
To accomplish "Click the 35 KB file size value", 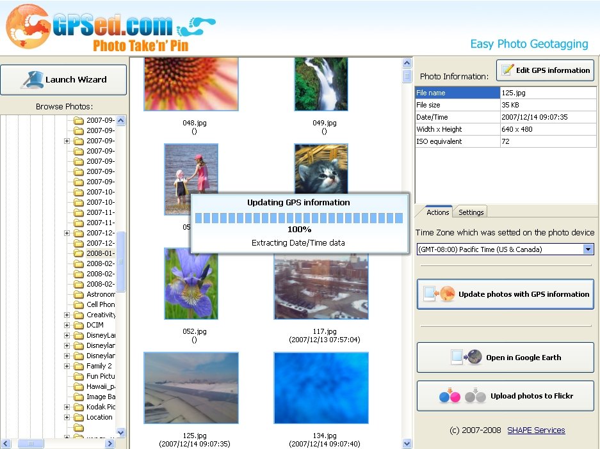I will tap(548, 105).
